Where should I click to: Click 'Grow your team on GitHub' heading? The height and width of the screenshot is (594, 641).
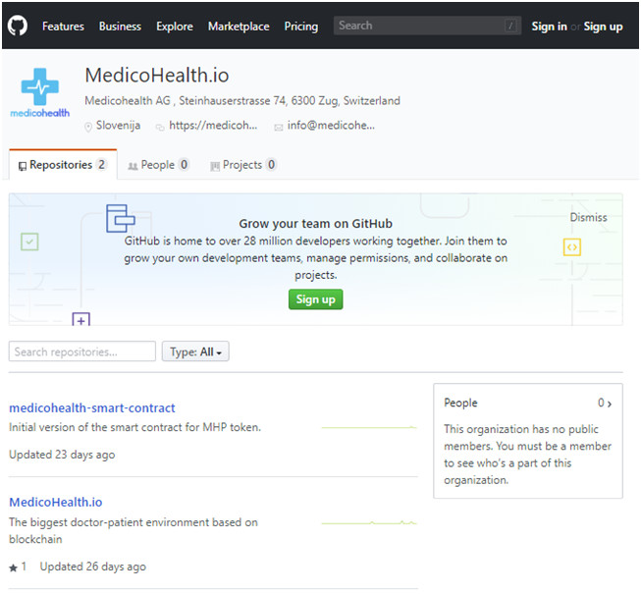[316, 224]
